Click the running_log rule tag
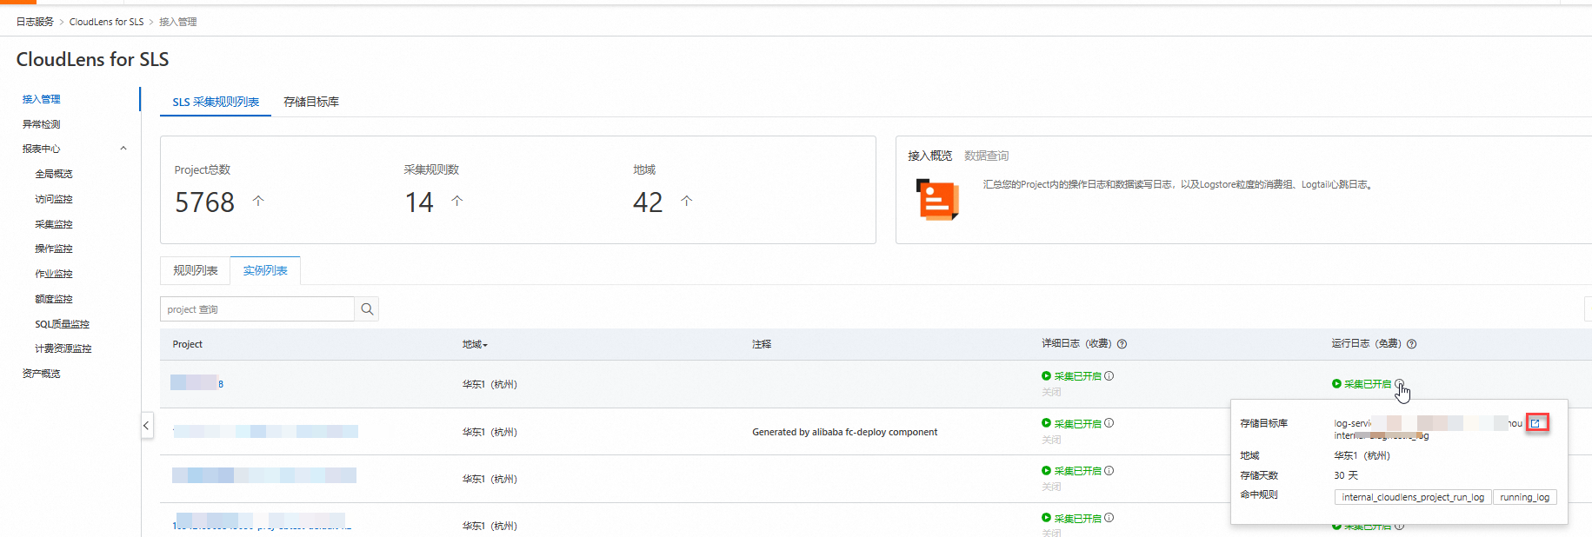This screenshot has width=1592, height=537. click(x=1524, y=497)
